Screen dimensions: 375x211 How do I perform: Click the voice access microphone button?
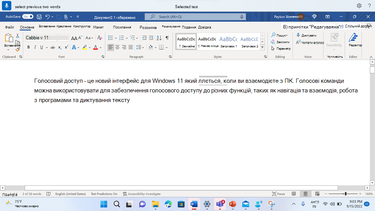coord(7,5)
